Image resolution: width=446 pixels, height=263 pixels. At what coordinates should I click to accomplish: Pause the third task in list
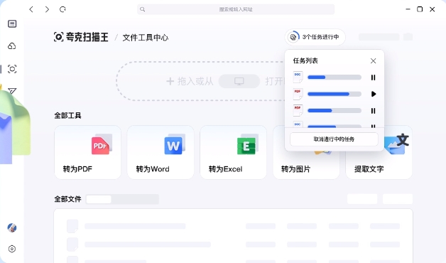point(373,111)
